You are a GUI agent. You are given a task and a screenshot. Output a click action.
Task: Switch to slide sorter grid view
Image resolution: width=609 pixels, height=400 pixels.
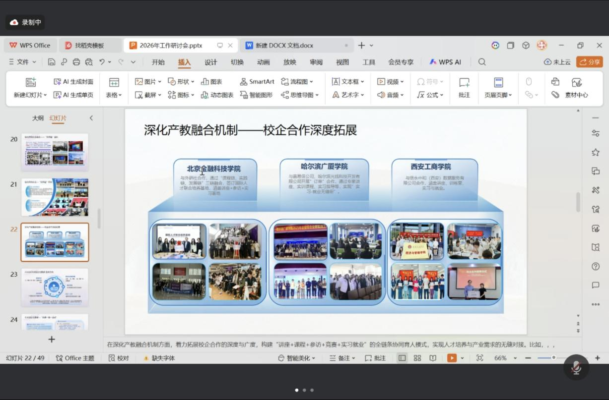pyautogui.click(x=417, y=358)
